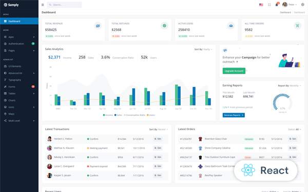
Task: Open the Charts item in the sidebar
Action: (20, 100)
